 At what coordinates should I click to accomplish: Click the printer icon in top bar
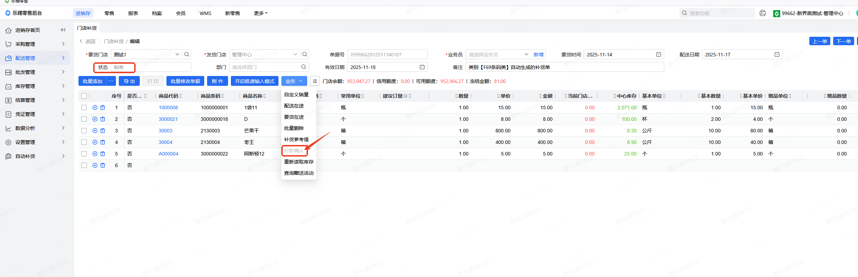(x=762, y=13)
